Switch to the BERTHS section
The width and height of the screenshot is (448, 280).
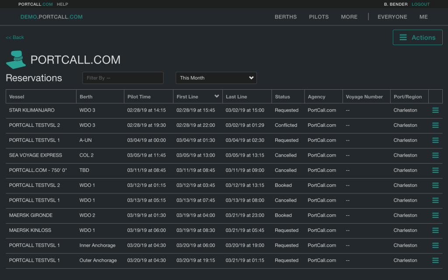[285, 17]
